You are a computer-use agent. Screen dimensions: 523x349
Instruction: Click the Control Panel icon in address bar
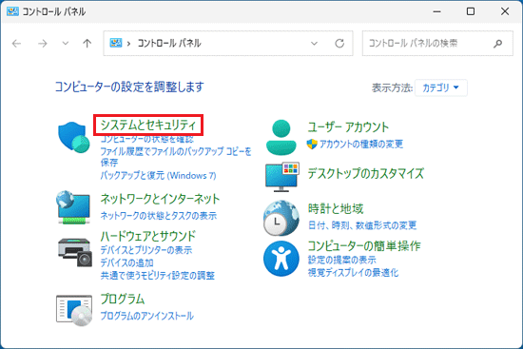(x=116, y=43)
